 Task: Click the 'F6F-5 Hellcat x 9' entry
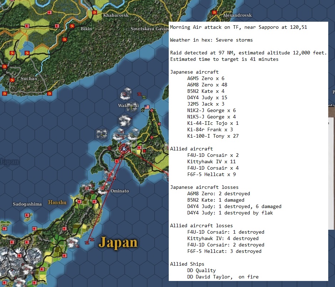[212, 174]
